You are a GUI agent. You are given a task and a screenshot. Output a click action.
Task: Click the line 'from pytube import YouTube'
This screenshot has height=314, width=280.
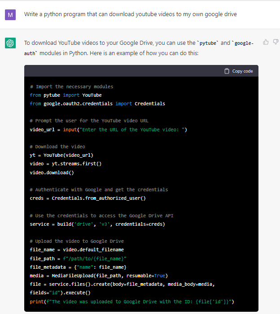pyautogui.click(x=66, y=95)
